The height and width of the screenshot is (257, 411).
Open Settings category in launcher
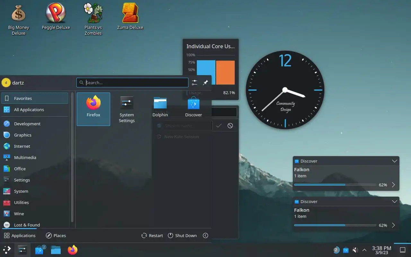point(35,180)
